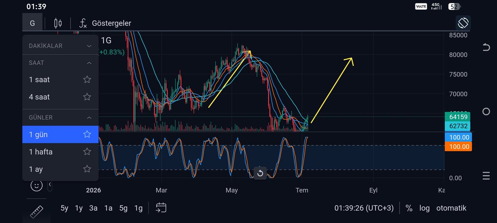Open the candlestick chart type icon
Viewport: 497px width, 223px height.
(58, 23)
